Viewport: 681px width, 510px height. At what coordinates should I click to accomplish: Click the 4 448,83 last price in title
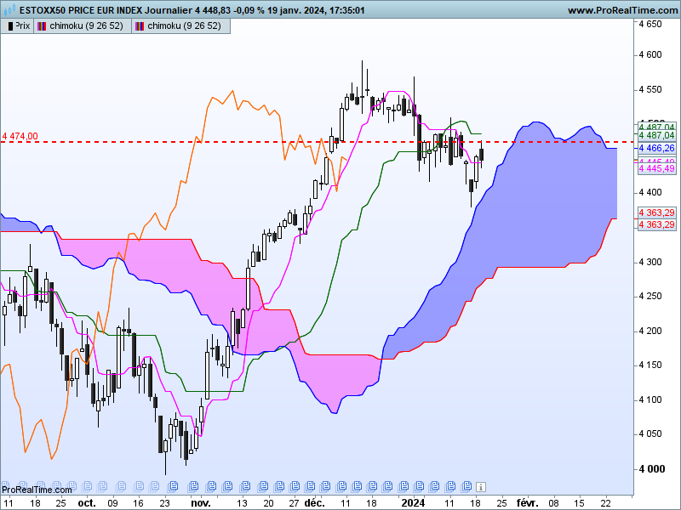click(x=213, y=10)
